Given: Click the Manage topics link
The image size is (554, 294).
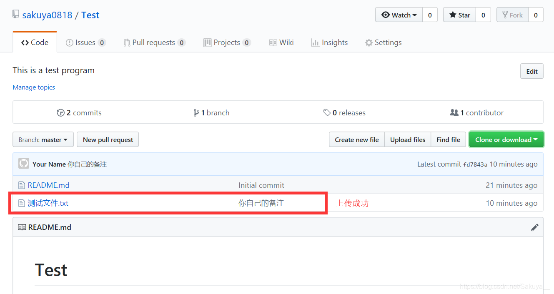Looking at the screenshot, I should (34, 87).
